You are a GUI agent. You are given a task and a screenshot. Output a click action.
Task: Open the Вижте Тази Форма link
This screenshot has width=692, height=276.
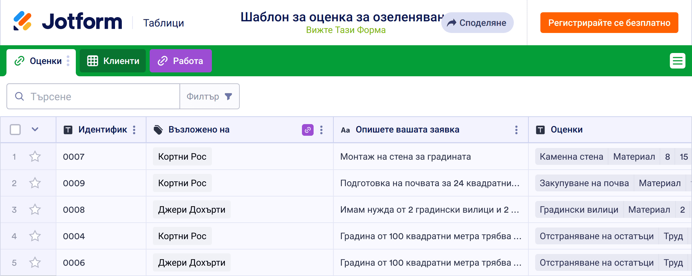(x=346, y=30)
